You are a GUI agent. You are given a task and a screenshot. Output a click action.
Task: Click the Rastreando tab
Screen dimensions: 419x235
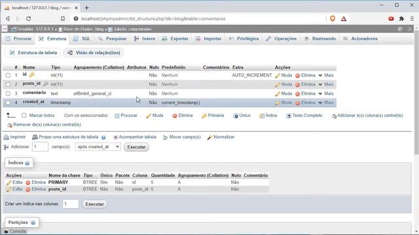(320, 39)
